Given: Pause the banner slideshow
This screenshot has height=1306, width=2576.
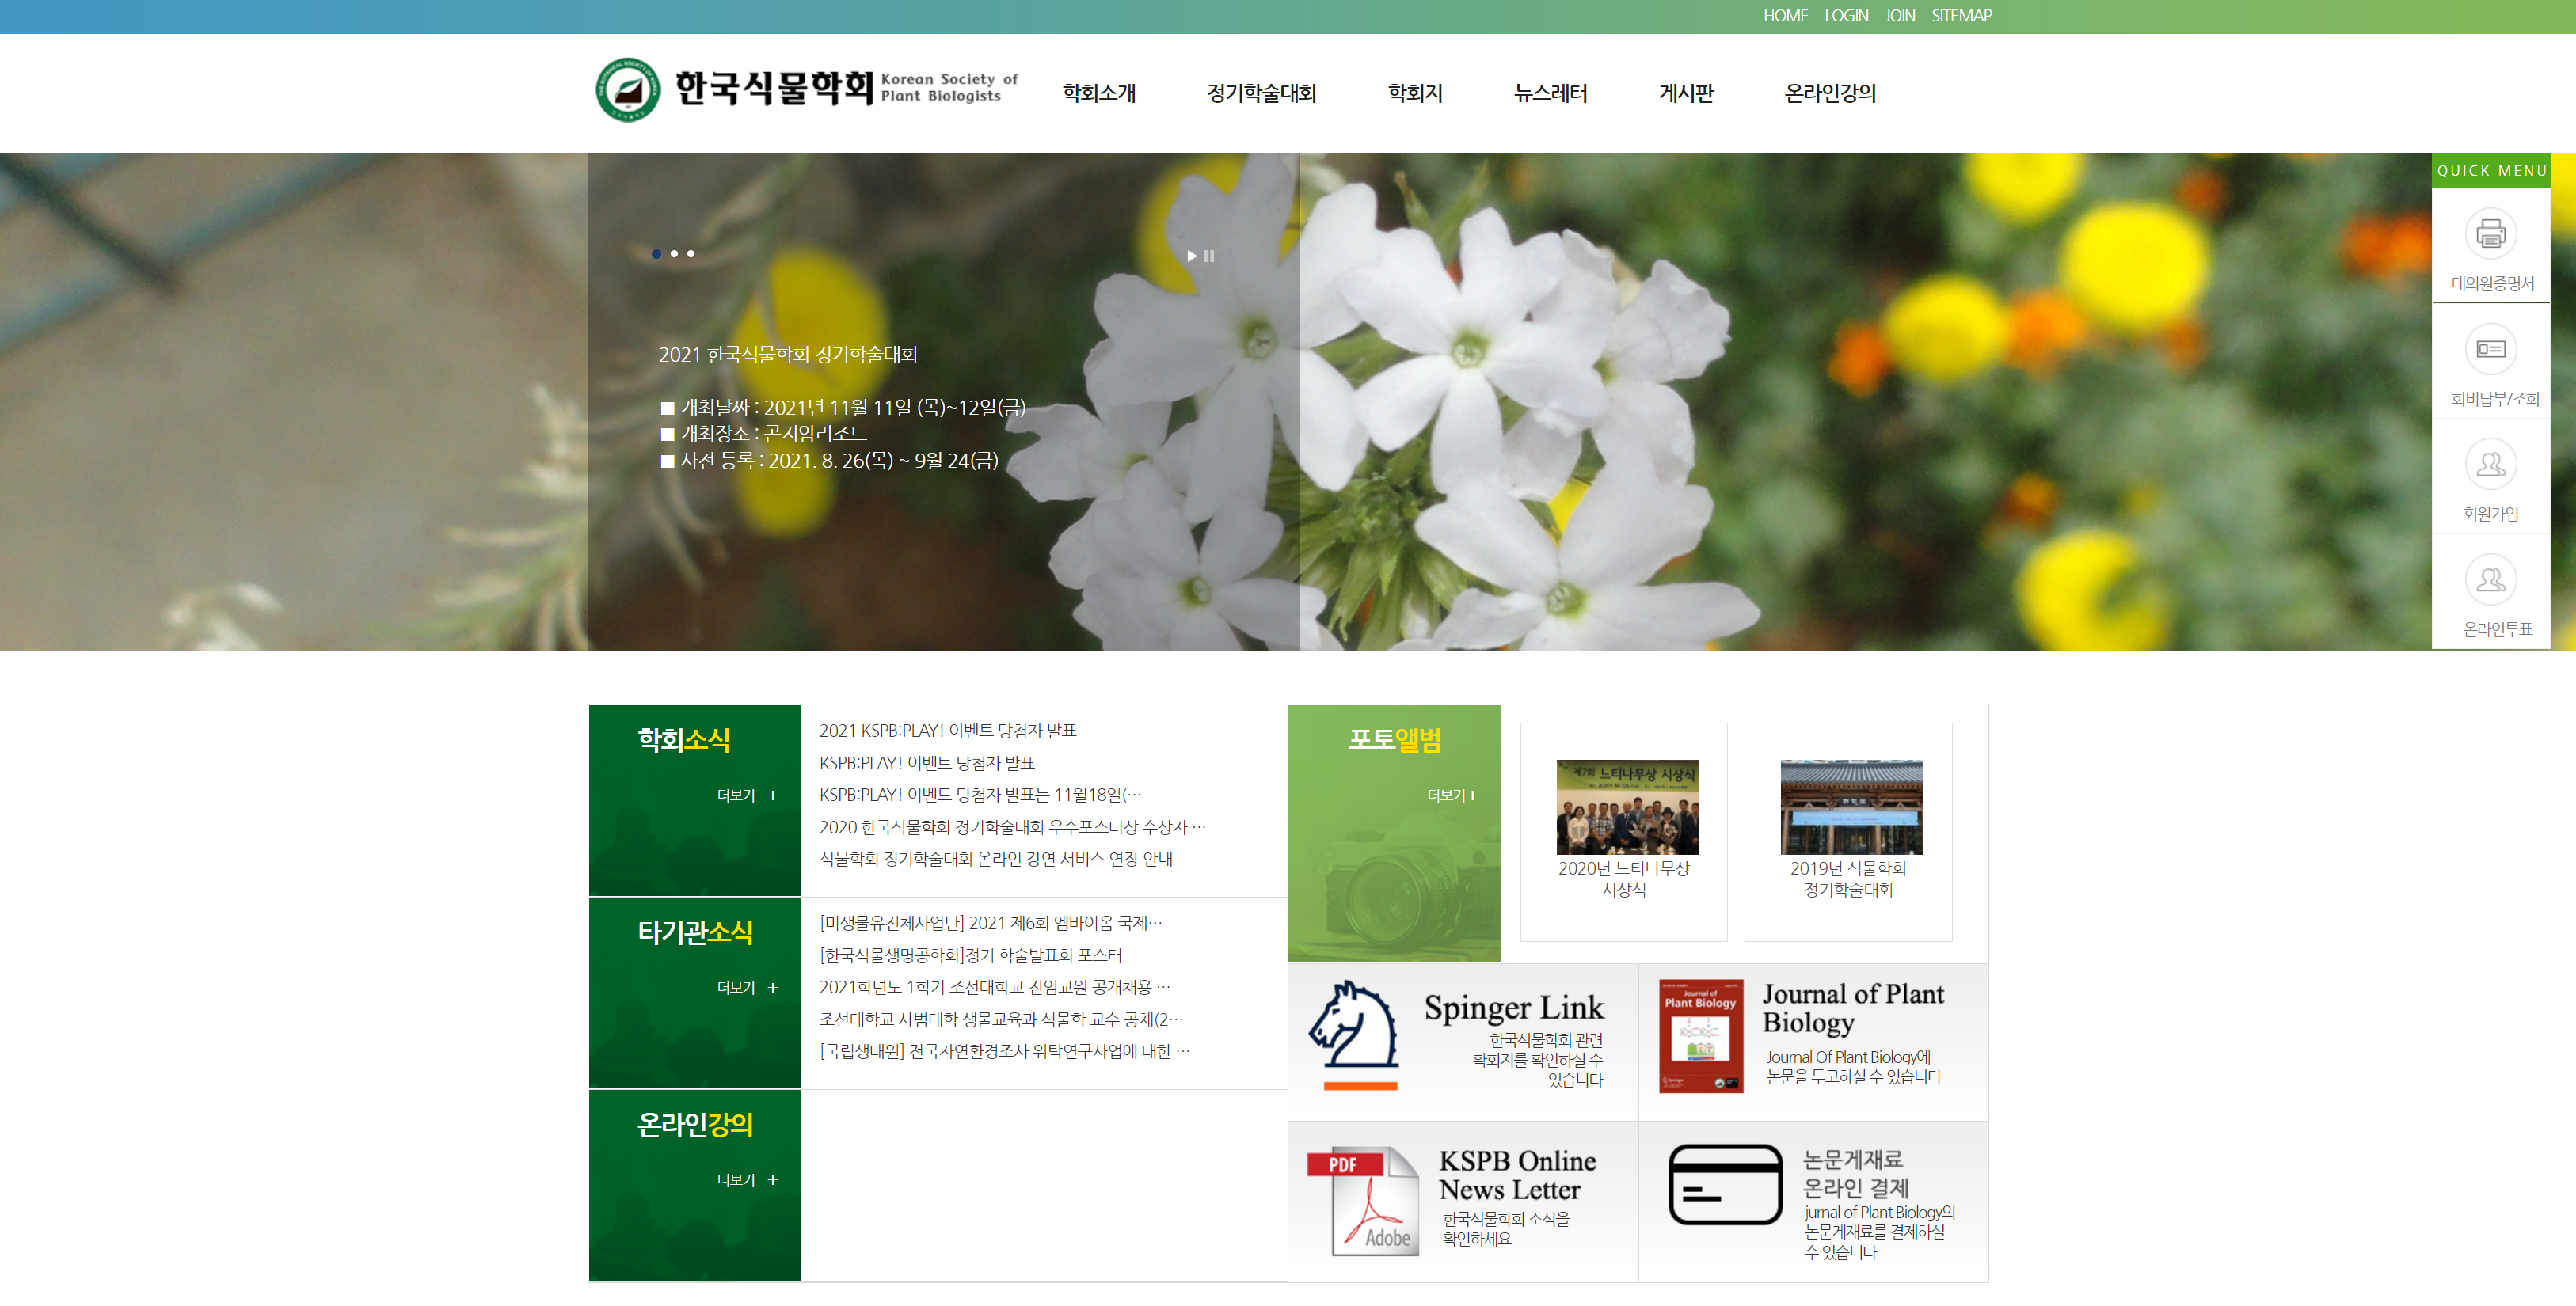Looking at the screenshot, I should [1210, 256].
